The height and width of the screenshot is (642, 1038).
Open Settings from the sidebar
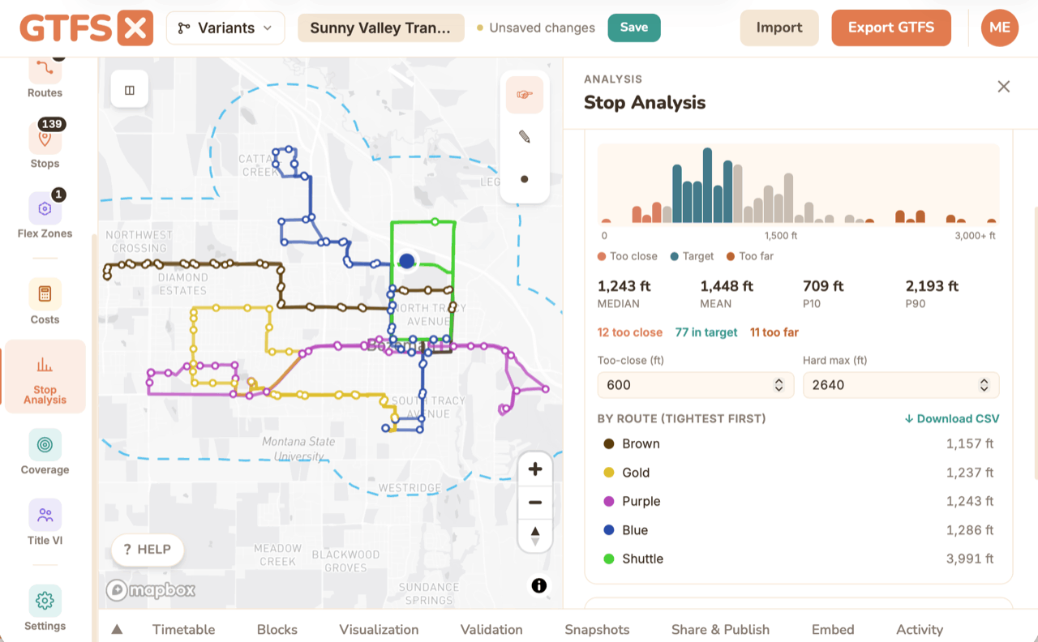(x=45, y=601)
